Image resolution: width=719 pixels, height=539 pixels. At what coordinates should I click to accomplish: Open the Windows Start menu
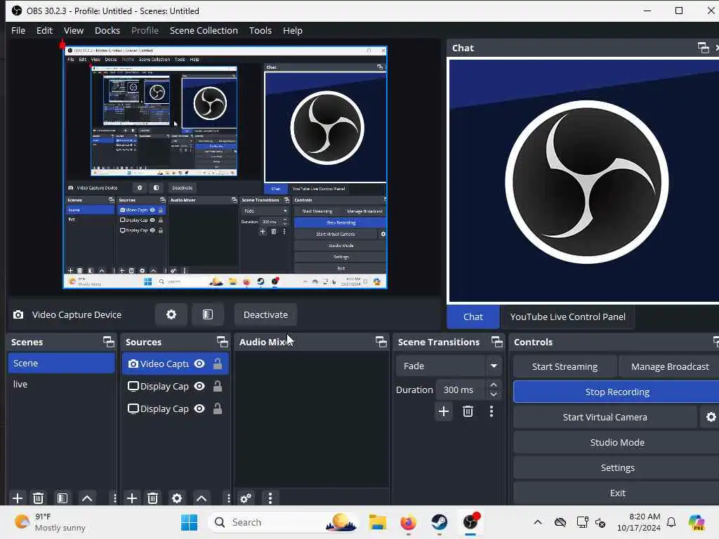(189, 522)
